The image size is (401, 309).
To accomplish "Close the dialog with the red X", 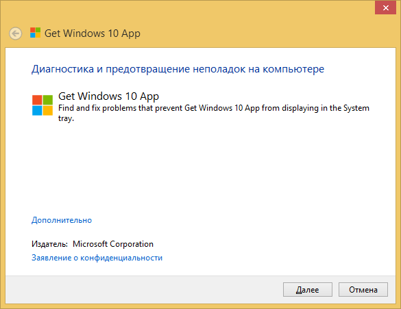I will [385, 8].
